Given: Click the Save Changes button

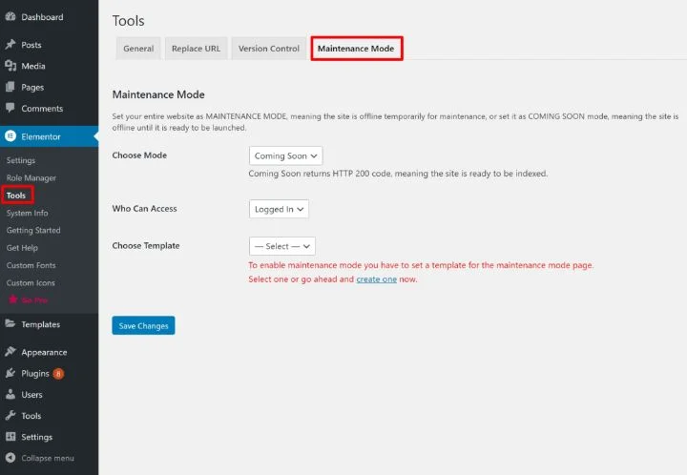Looking at the screenshot, I should [x=143, y=325].
